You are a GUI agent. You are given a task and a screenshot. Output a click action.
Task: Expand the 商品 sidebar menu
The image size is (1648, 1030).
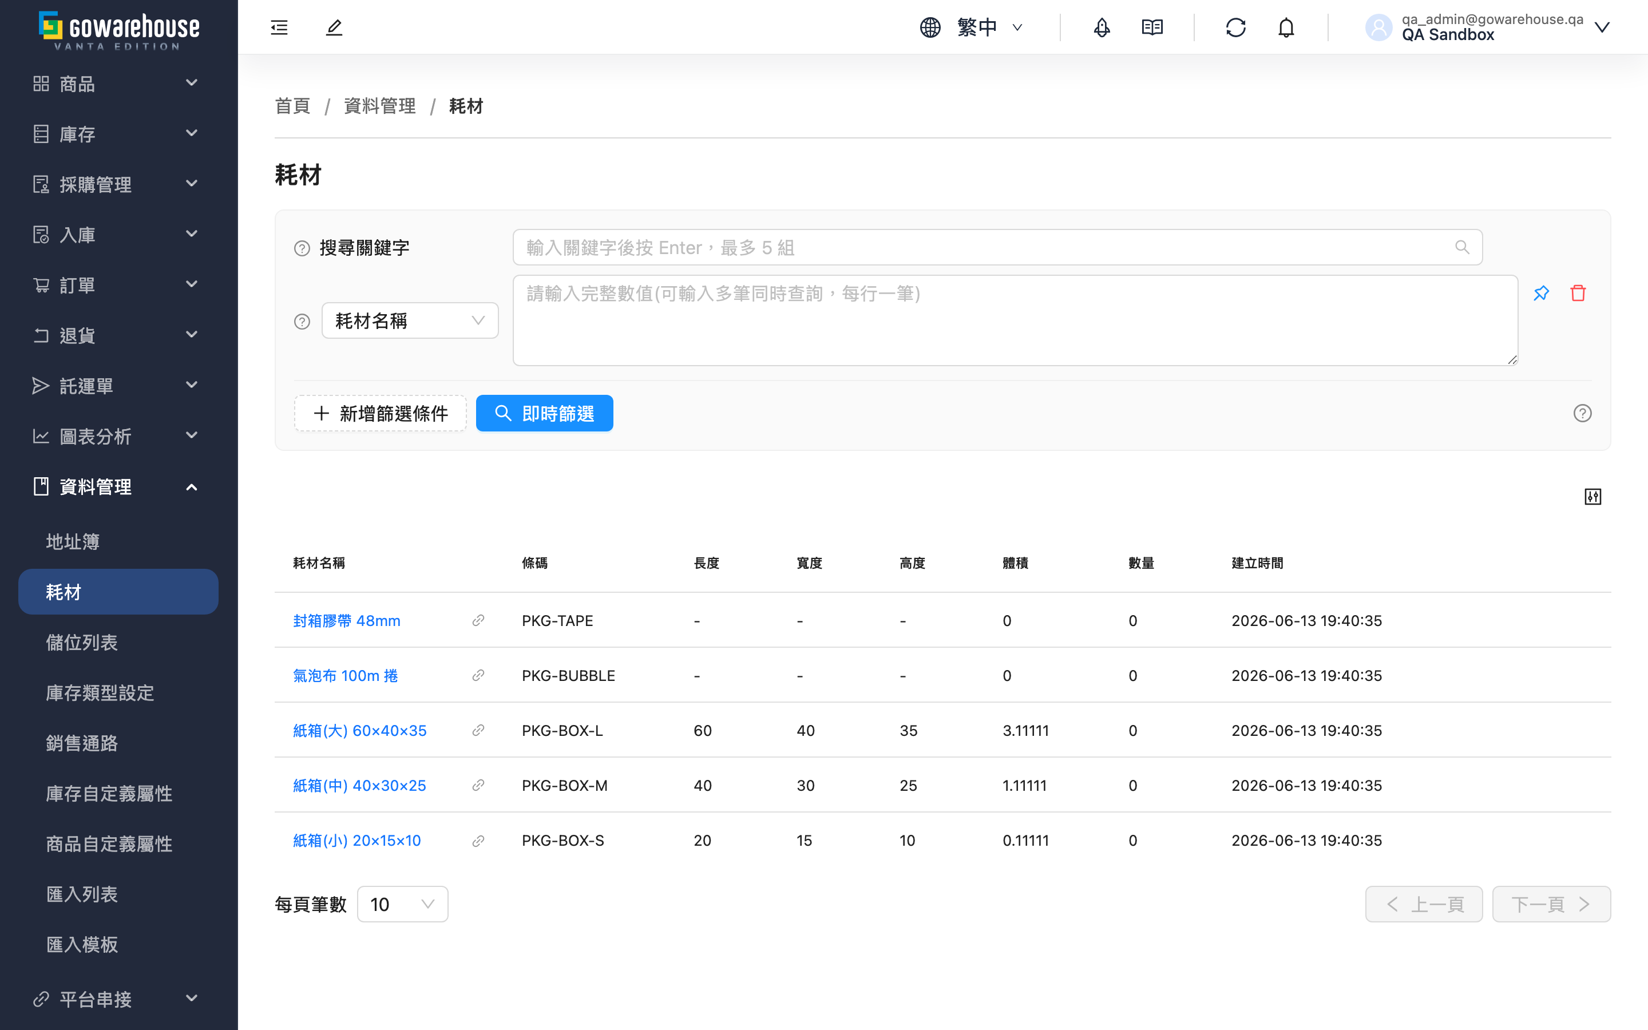click(x=118, y=83)
